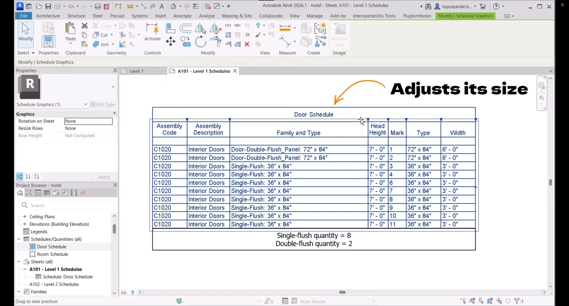The width and height of the screenshot is (569, 306).
Task: Click the Print icon in quick access toolbar
Action: pyautogui.click(x=98, y=6)
